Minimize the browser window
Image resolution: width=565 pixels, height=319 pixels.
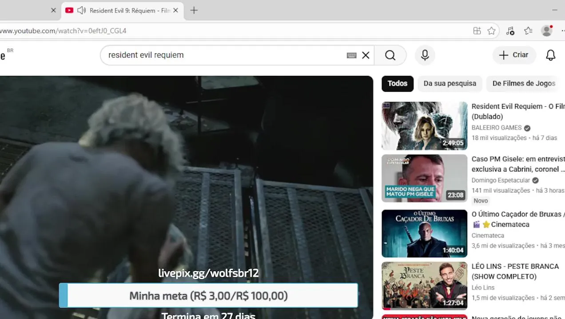click(x=555, y=10)
